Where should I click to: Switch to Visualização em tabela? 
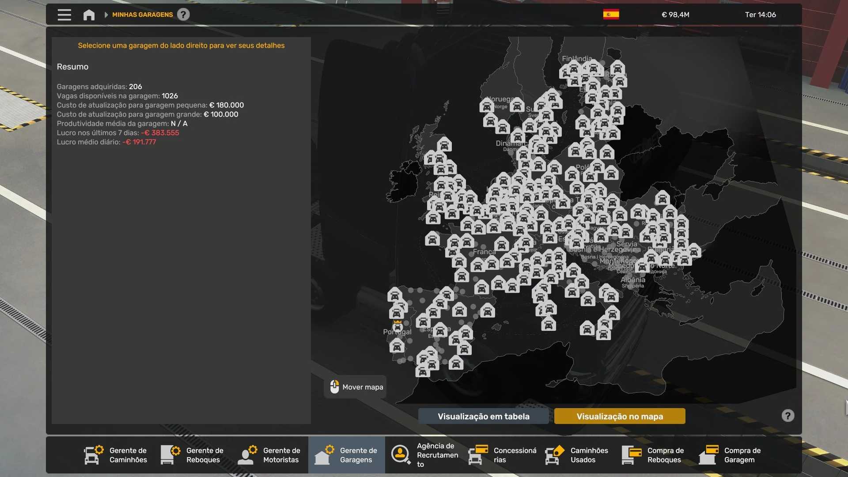point(483,416)
